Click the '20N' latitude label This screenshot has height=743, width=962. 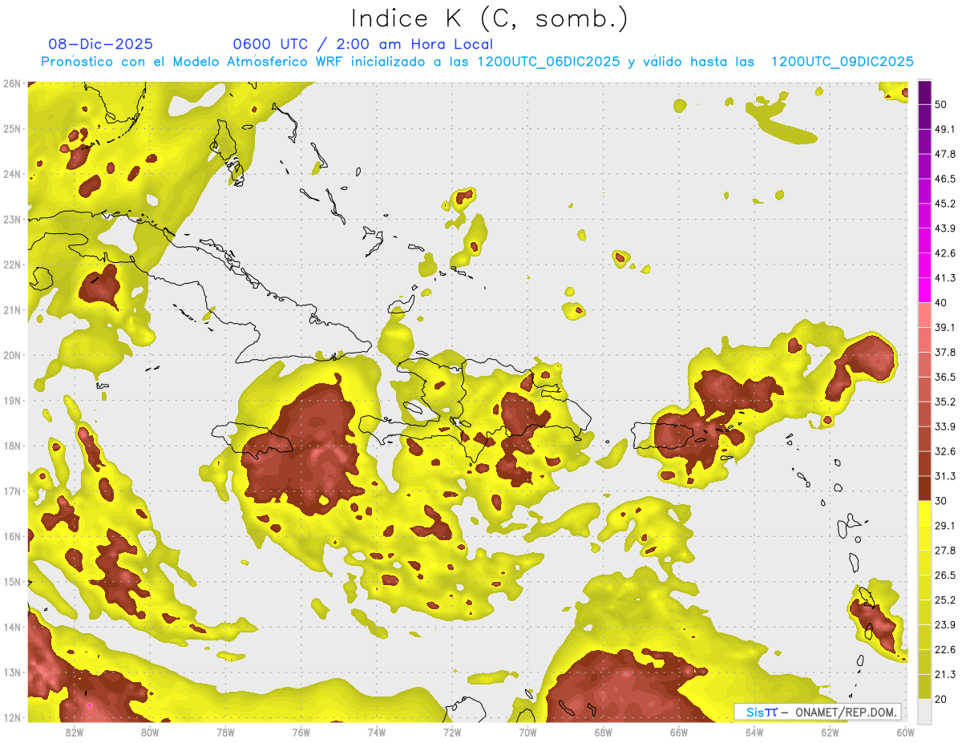(x=11, y=355)
